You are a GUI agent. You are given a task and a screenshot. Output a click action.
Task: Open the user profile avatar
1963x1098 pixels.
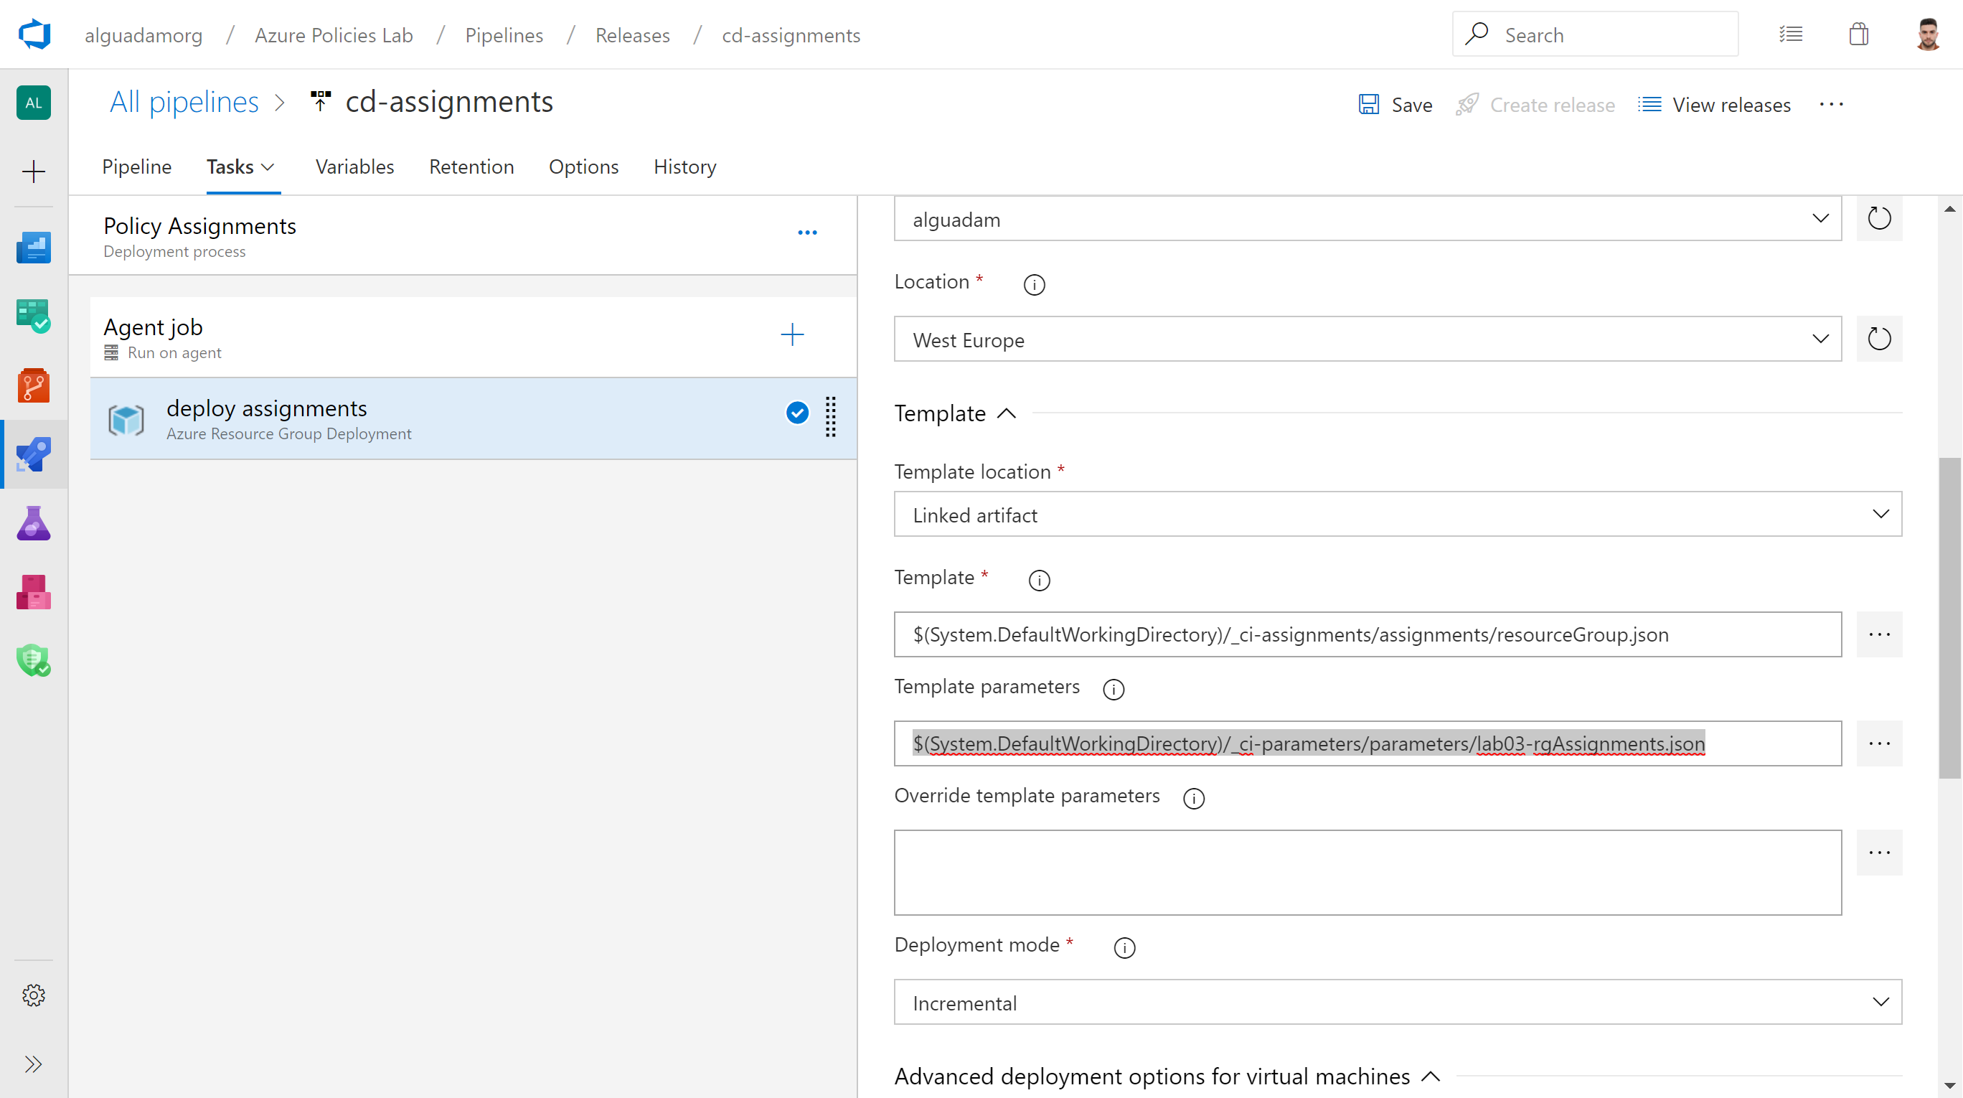(x=1928, y=34)
